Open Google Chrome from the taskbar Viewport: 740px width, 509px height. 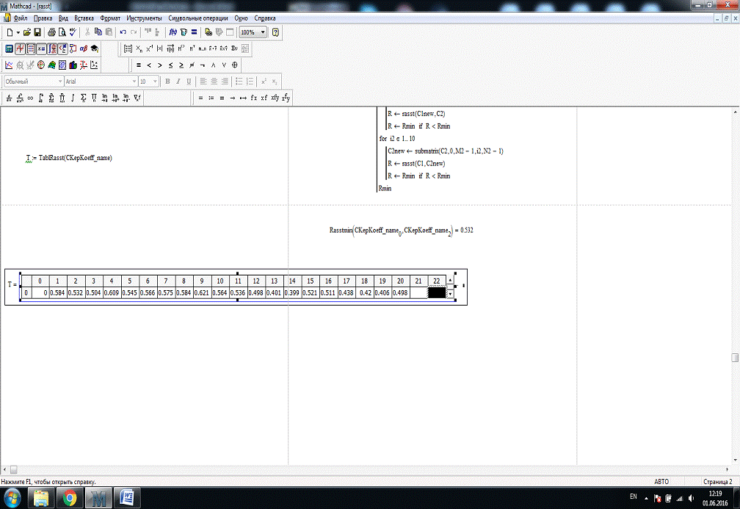(x=70, y=498)
